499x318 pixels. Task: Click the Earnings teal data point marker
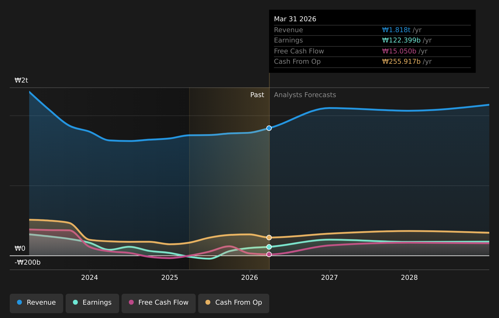coord(269,247)
